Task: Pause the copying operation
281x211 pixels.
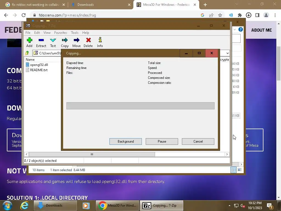Action: [x=162, y=141]
